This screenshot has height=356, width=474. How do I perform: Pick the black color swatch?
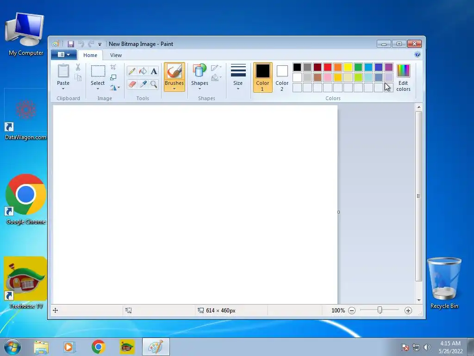pyautogui.click(x=297, y=67)
